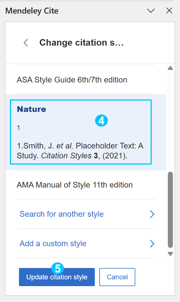Choose AMA Manual of Style 11th edition
This screenshot has width=180, height=302.
(85, 185)
